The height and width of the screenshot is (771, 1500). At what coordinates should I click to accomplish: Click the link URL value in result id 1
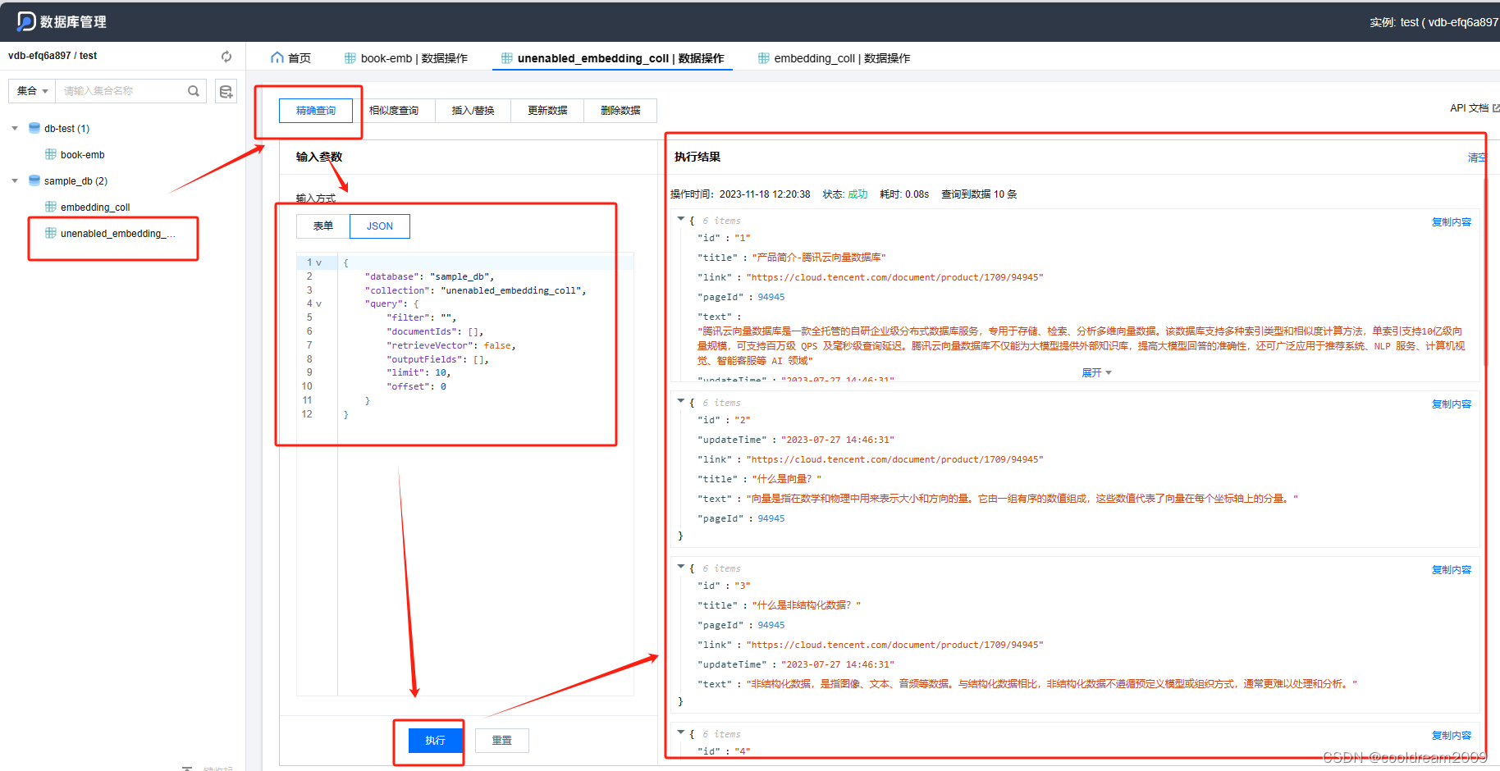pyautogui.click(x=894, y=278)
